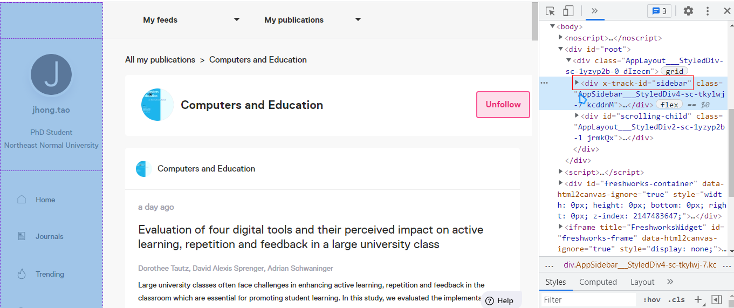Toggle the .cls class editor

pos(676,299)
